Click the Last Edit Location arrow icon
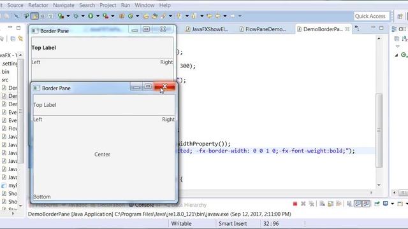408x229 pixels. point(209,16)
